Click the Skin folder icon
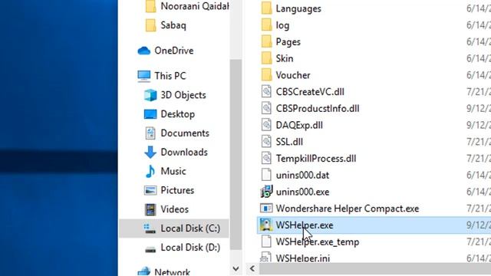This screenshot has height=276, width=491. click(x=266, y=58)
